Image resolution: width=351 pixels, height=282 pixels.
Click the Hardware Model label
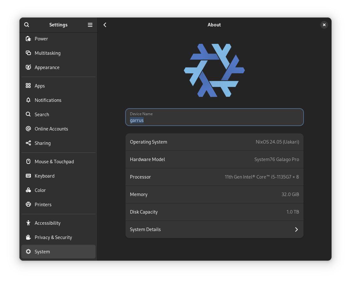[x=147, y=159]
